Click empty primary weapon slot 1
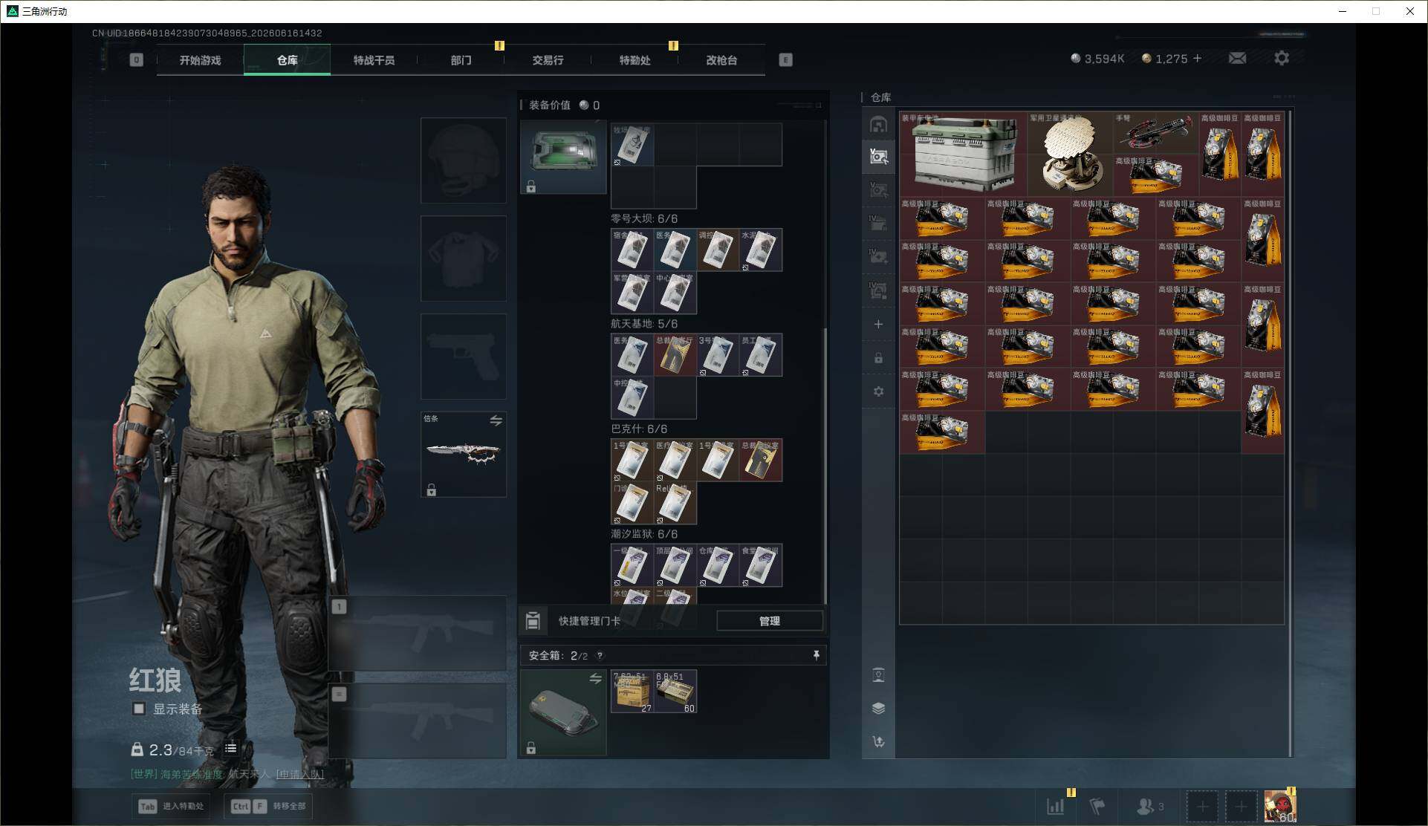The width and height of the screenshot is (1428, 826). (418, 634)
